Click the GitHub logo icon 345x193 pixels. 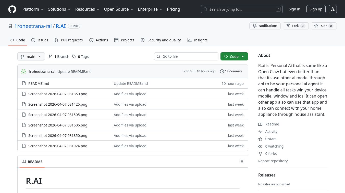12,9
